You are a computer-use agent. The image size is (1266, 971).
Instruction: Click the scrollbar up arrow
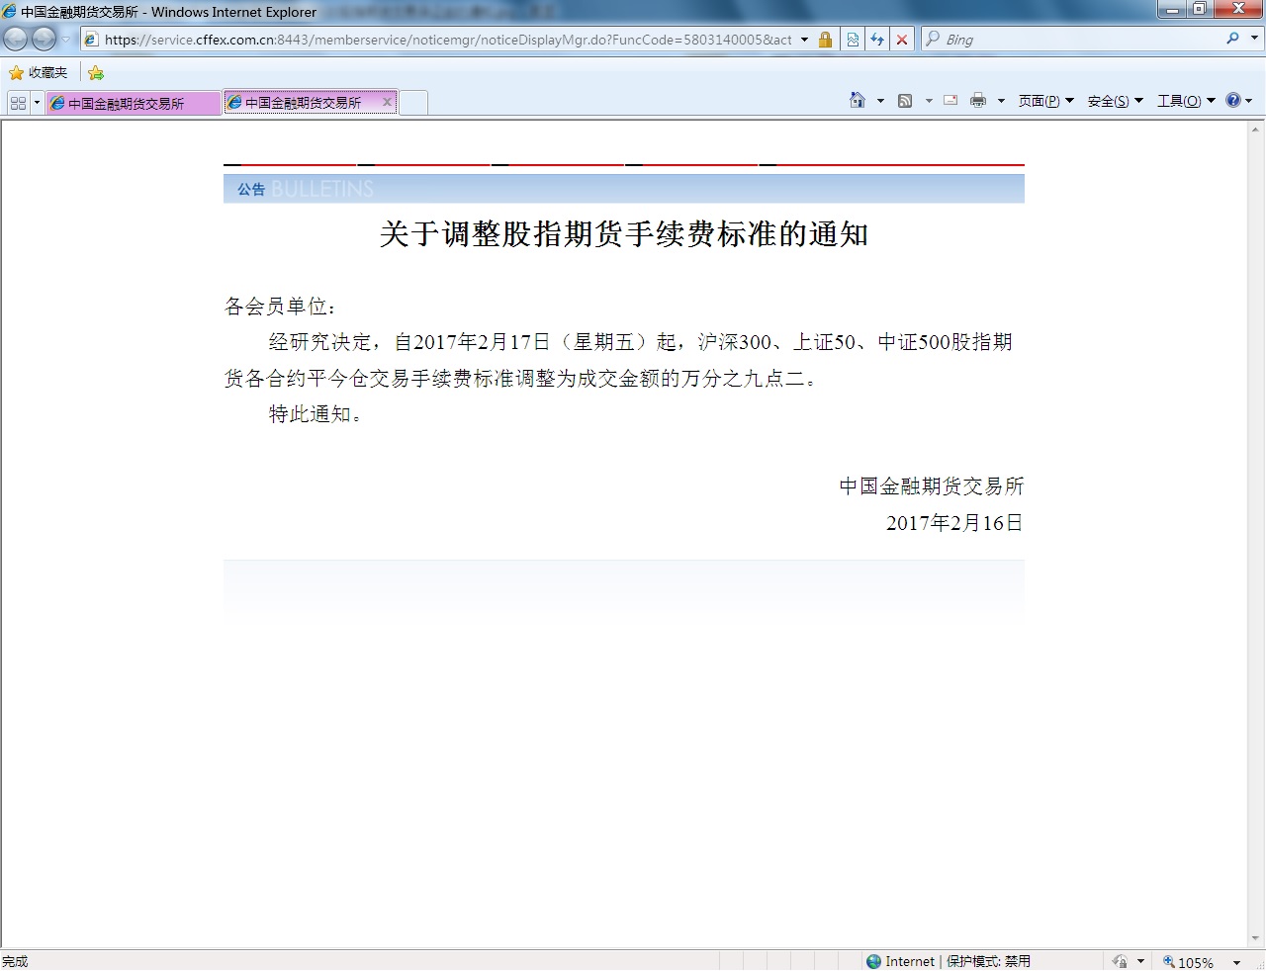click(1255, 129)
